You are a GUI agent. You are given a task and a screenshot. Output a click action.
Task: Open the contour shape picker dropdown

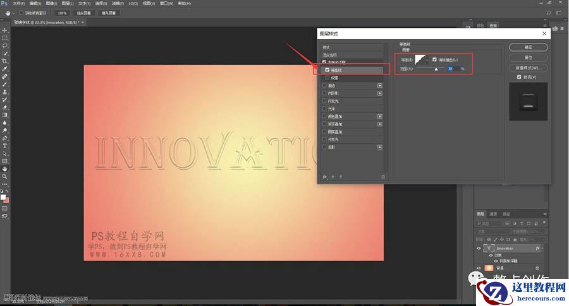pos(427,60)
